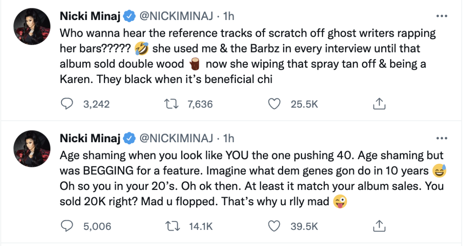Image resolution: width=464 pixels, height=246 pixels.
Task: Share the ghost writers tweet
Action: coord(379,104)
